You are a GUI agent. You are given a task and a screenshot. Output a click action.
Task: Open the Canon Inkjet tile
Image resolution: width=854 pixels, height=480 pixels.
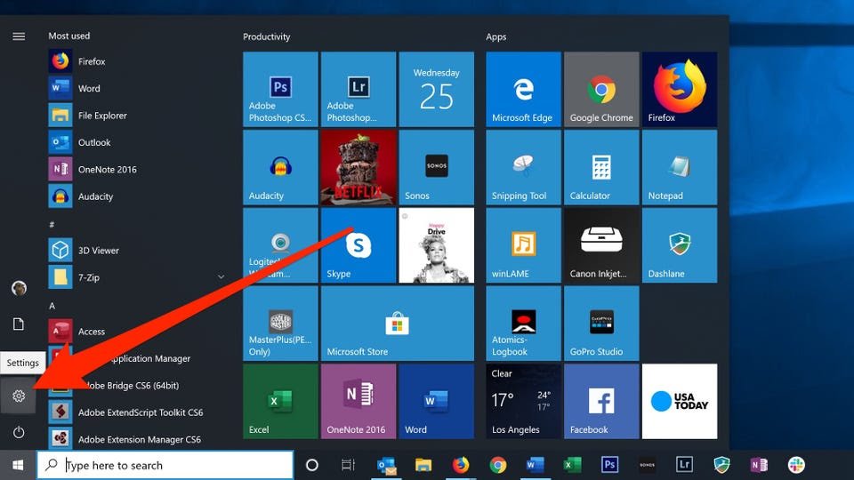tap(601, 245)
